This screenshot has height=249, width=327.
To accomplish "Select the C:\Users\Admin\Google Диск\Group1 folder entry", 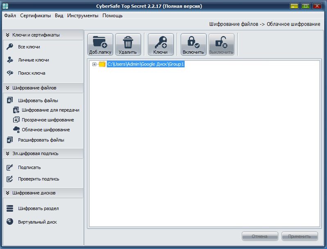I will coord(145,64).
